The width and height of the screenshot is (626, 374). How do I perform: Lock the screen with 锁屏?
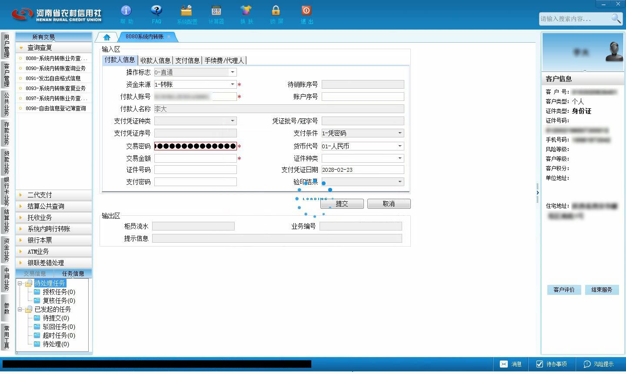[x=276, y=14]
